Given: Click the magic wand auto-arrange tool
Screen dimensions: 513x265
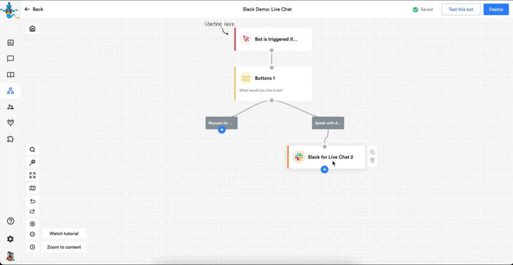Looking at the screenshot, I should coord(33,162).
